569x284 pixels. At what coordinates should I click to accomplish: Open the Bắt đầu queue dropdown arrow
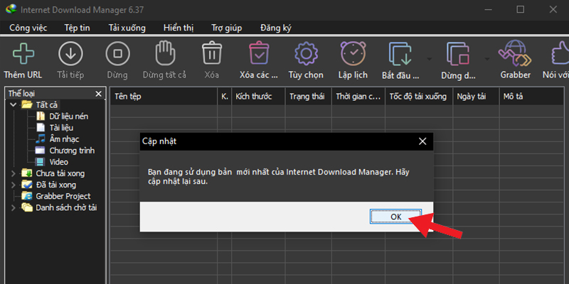(430, 59)
